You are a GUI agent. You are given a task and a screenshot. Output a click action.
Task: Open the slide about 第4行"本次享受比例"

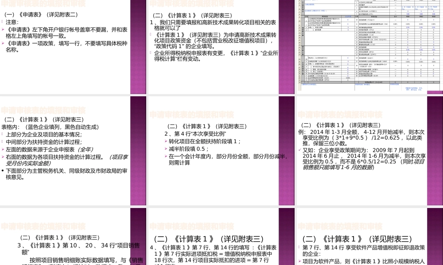(221, 151)
